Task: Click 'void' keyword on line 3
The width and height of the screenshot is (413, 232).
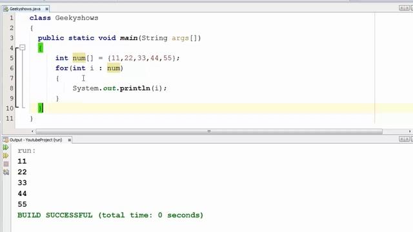Action: coord(107,38)
